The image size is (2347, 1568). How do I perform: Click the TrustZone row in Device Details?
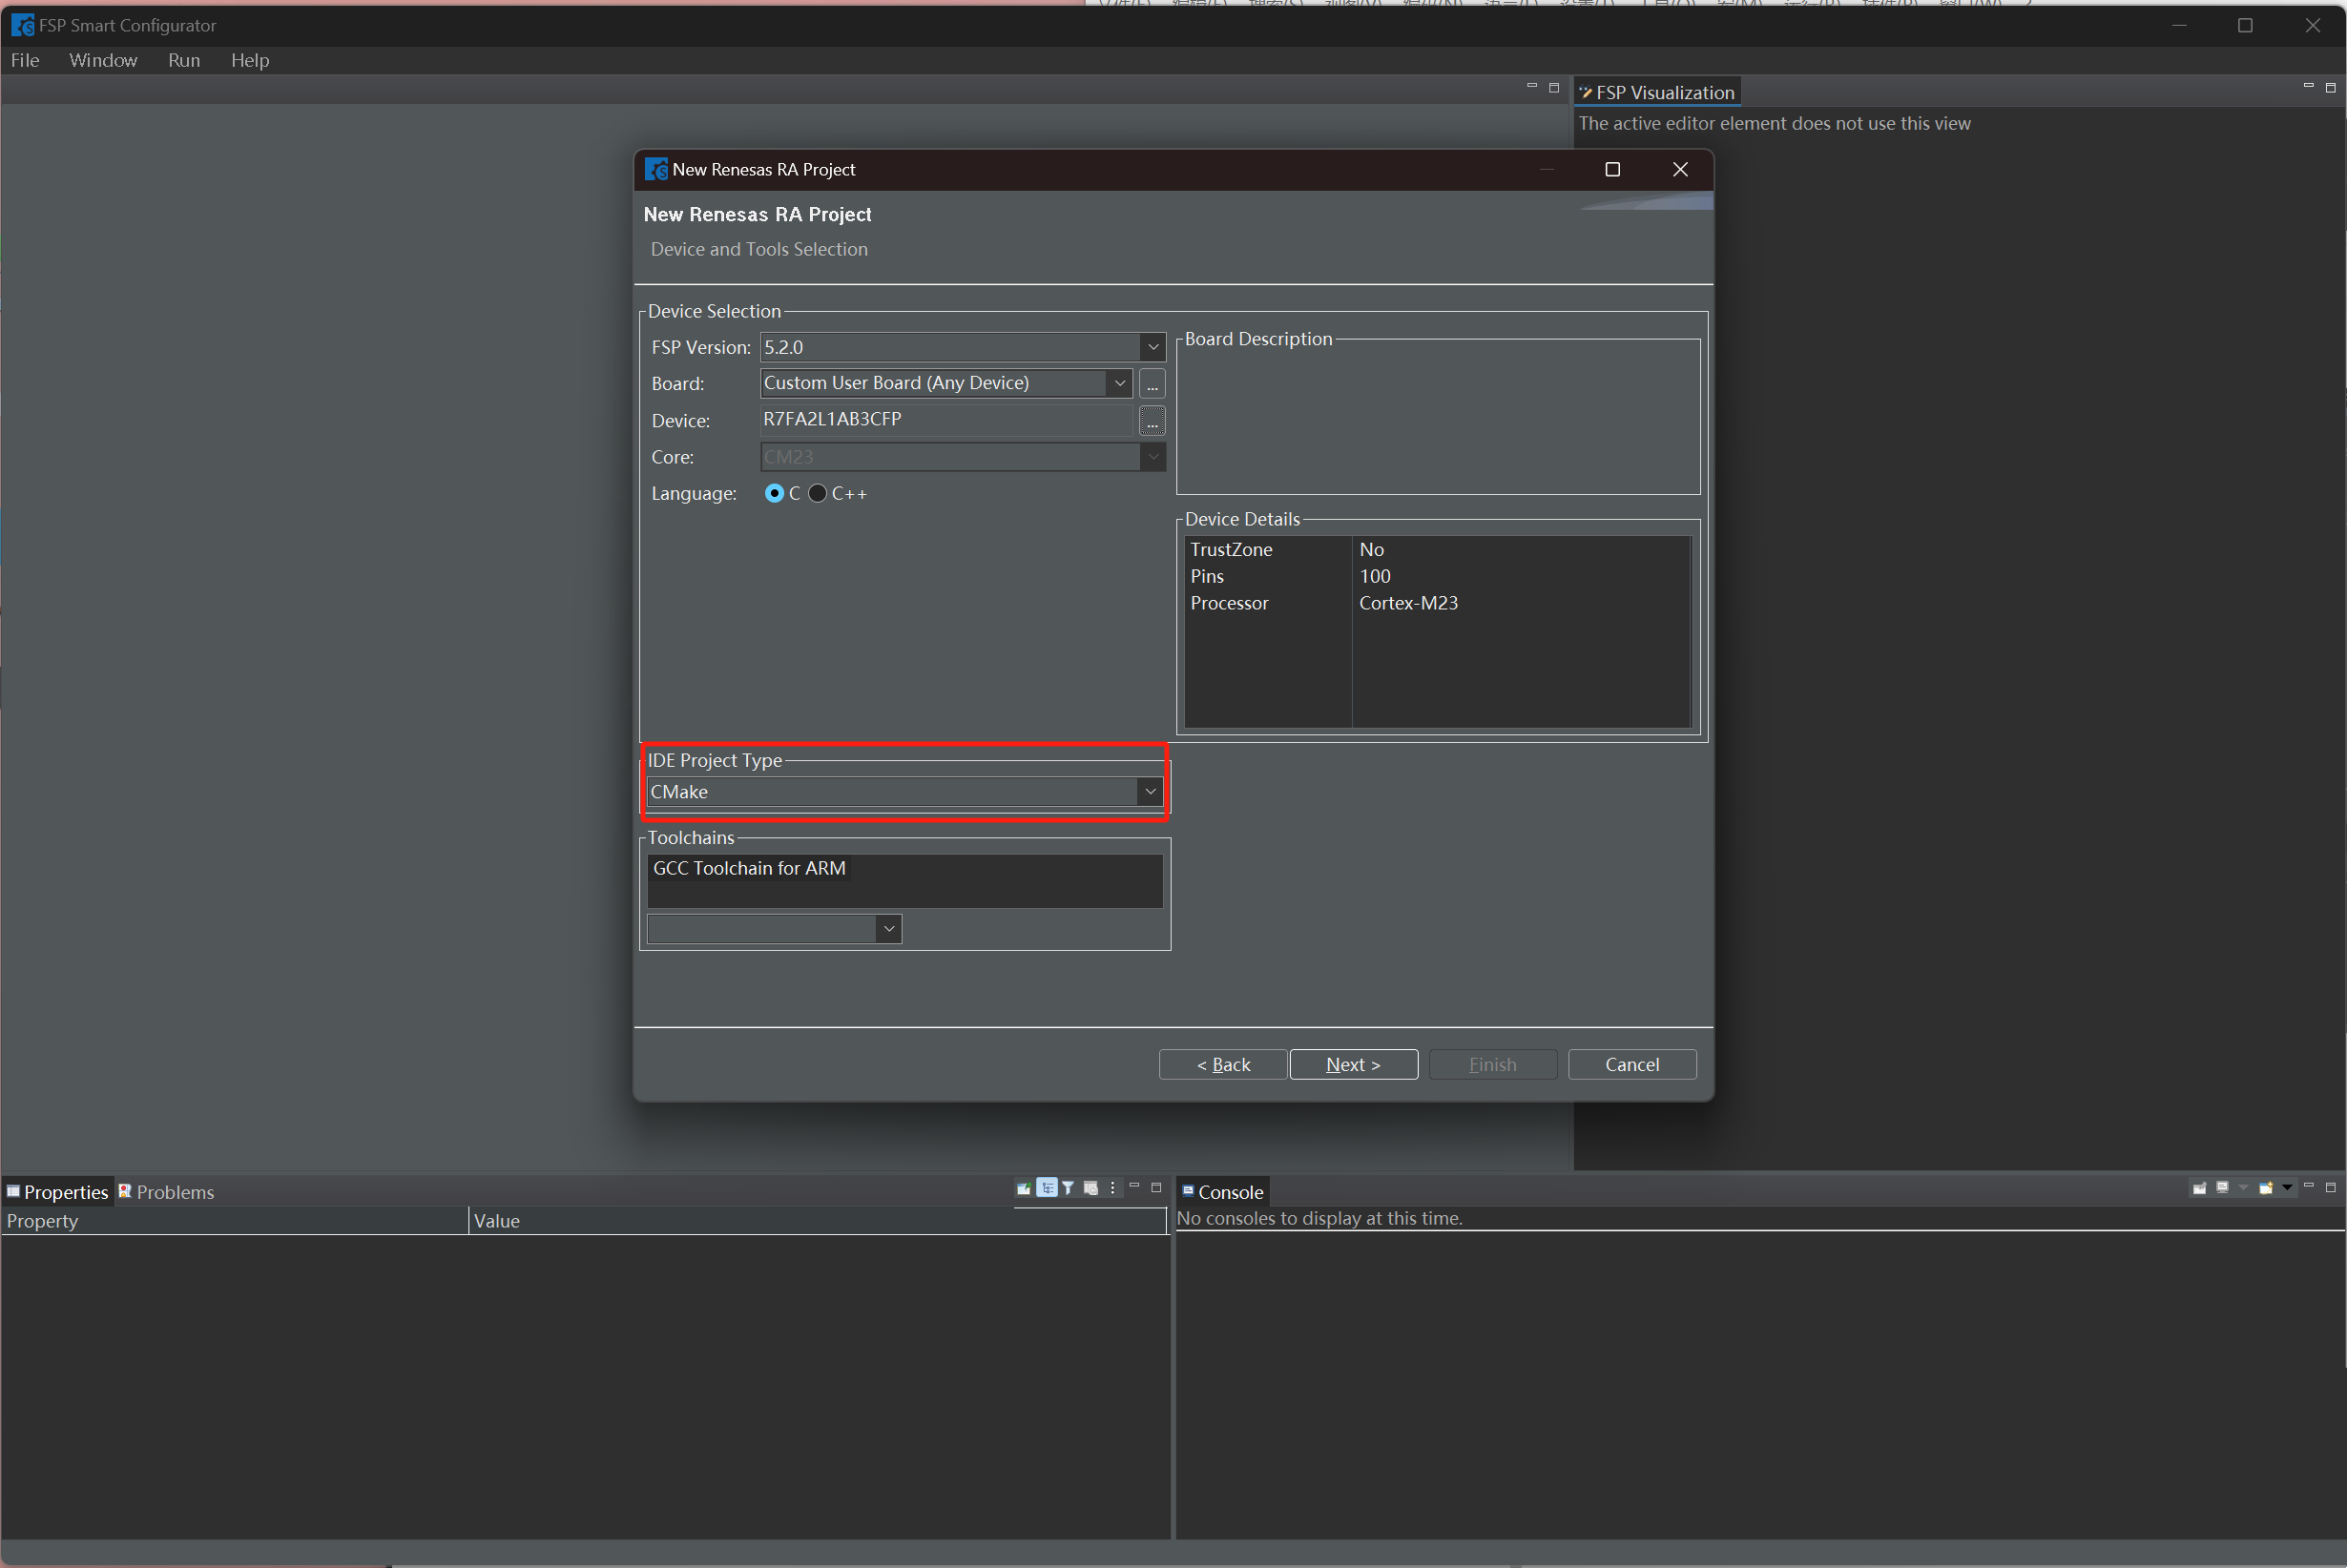(1437, 549)
